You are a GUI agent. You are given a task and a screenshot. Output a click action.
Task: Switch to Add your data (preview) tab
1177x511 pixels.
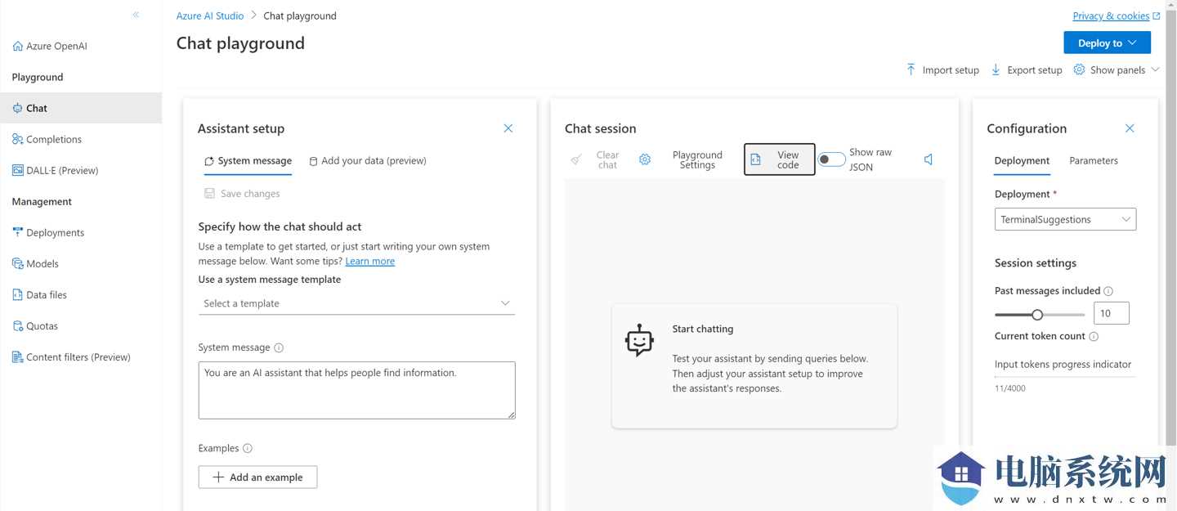tap(368, 161)
